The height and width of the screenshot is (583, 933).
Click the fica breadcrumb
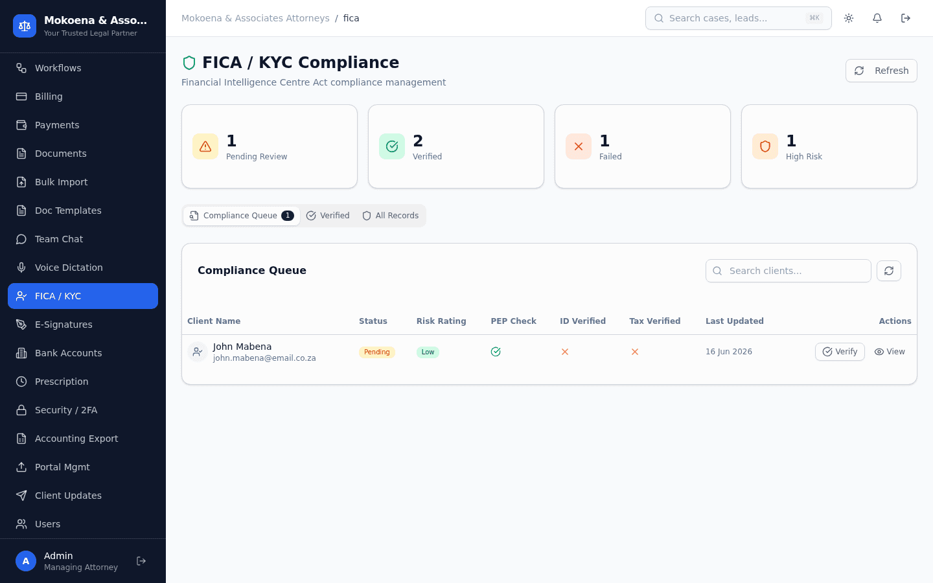click(351, 18)
